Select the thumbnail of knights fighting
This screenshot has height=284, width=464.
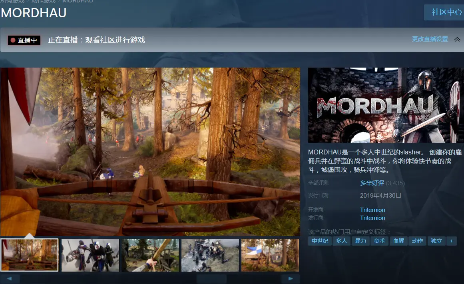90,255
